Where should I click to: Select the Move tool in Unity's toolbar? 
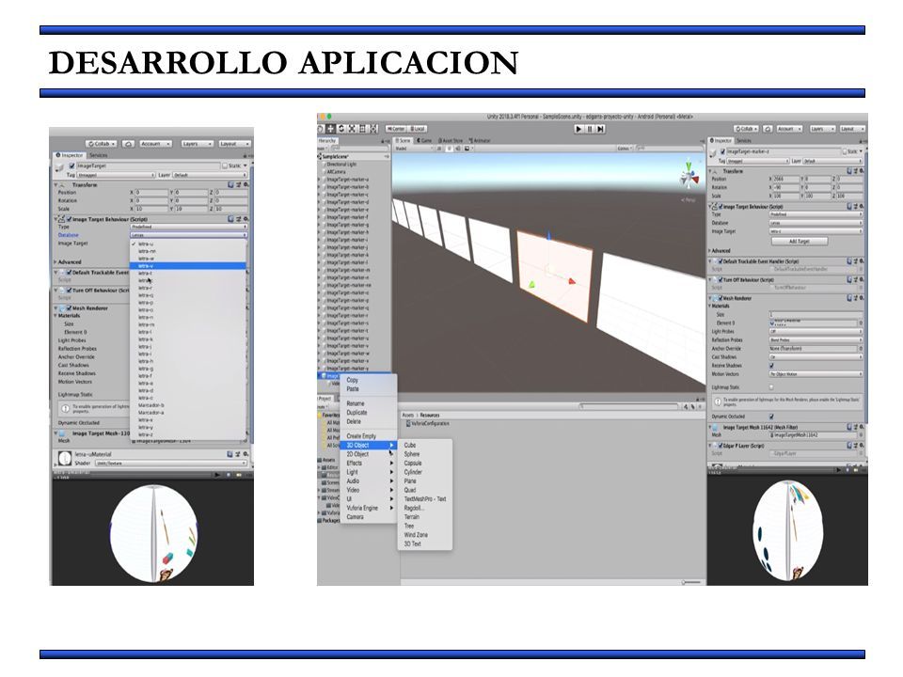click(x=331, y=129)
